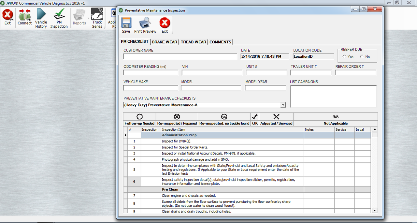Click the List Campaigns text area
The width and height of the screenshot is (417, 223).
click(x=333, y=96)
